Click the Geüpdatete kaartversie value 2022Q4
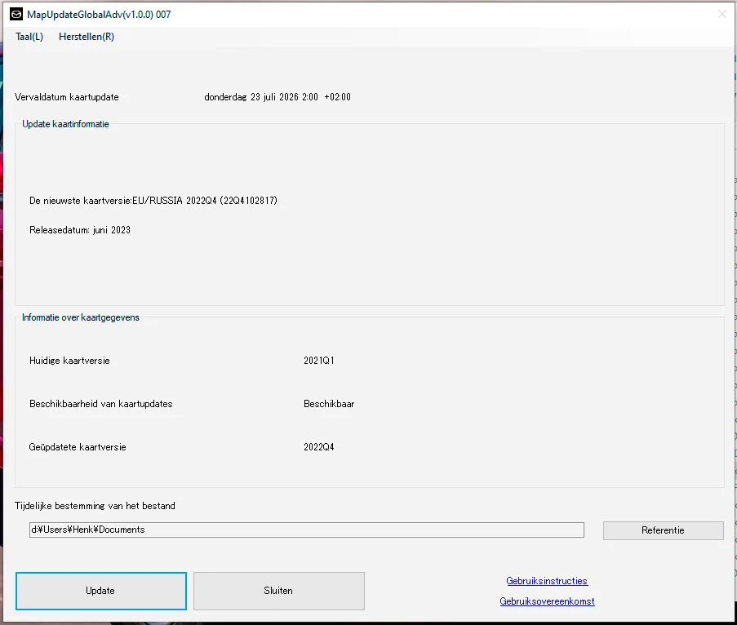 (x=318, y=446)
